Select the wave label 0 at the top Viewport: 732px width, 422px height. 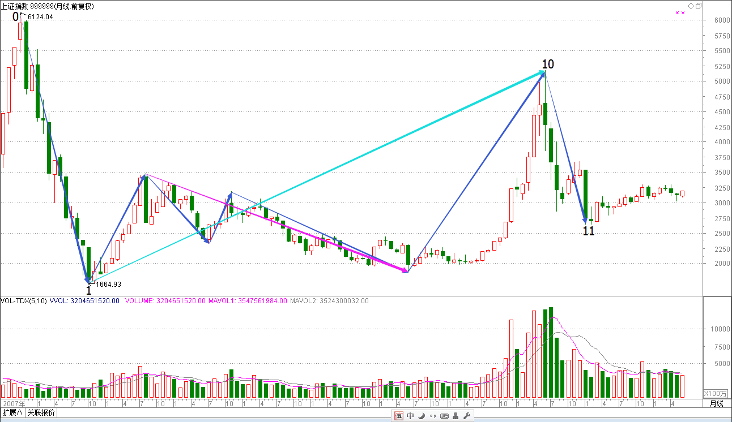pos(15,17)
